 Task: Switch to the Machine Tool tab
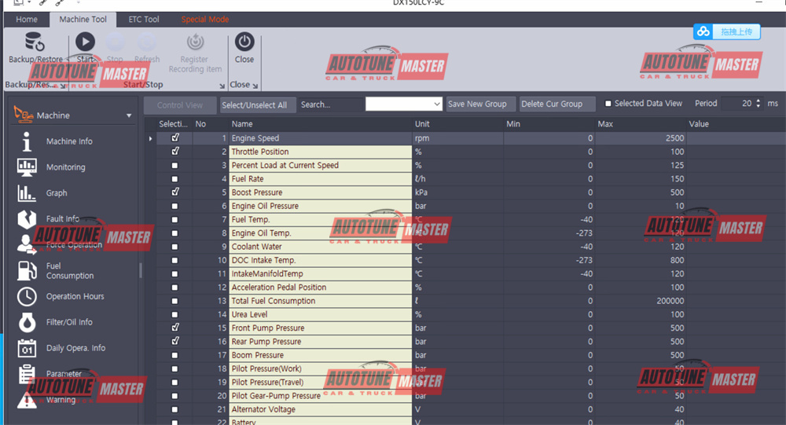[x=83, y=20]
